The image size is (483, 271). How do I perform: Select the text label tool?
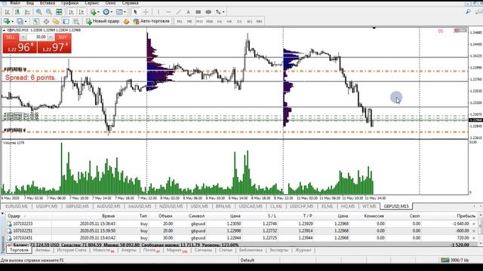(198, 12)
